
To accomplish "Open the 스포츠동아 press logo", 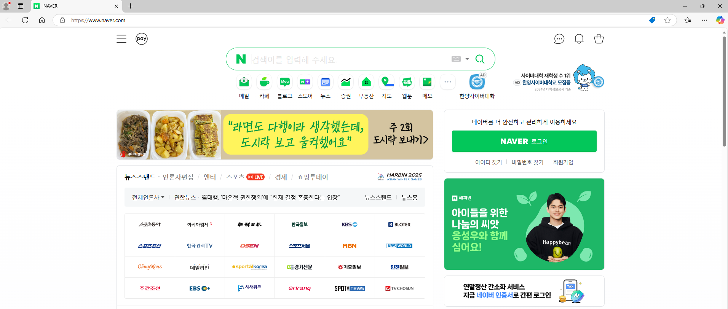I will pyautogui.click(x=150, y=225).
